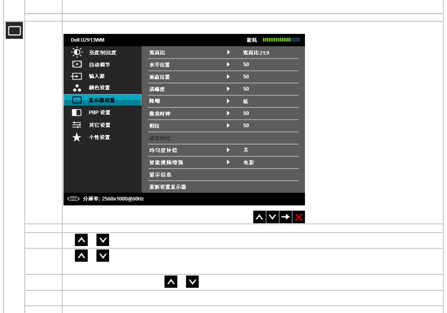The image size is (447, 313).
Task: Click the 垂直位置 label
Action: pos(160,77)
